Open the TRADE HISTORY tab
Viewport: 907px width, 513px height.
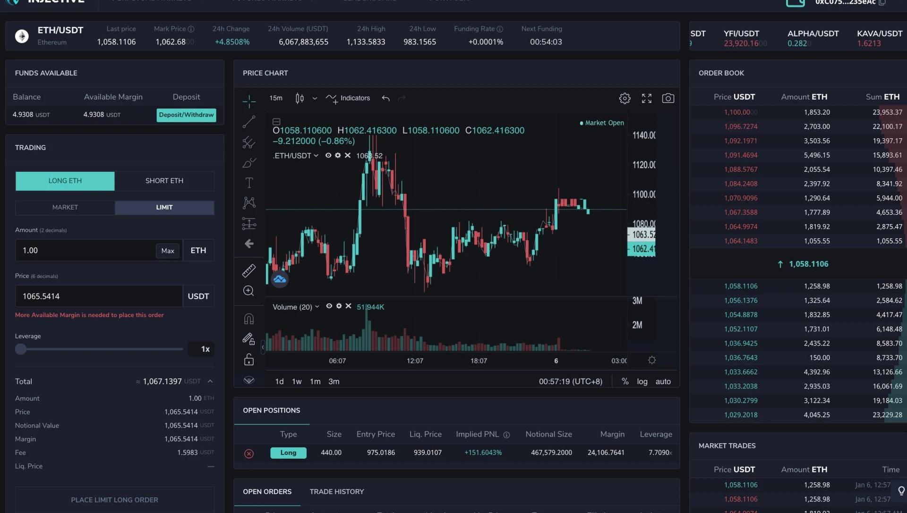[x=336, y=492]
